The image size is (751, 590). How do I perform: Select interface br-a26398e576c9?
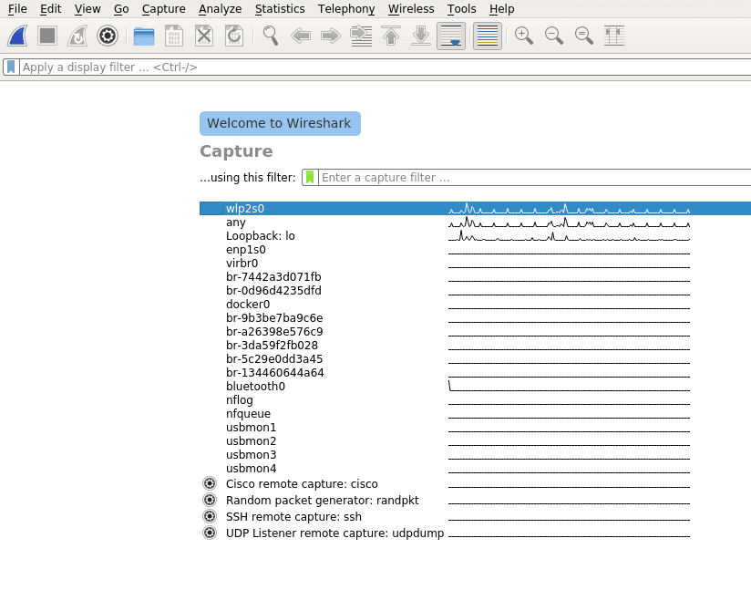tap(475, 332)
